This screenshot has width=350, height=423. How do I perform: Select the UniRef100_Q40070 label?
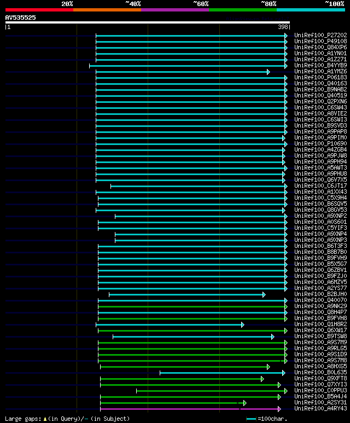pos(320,300)
